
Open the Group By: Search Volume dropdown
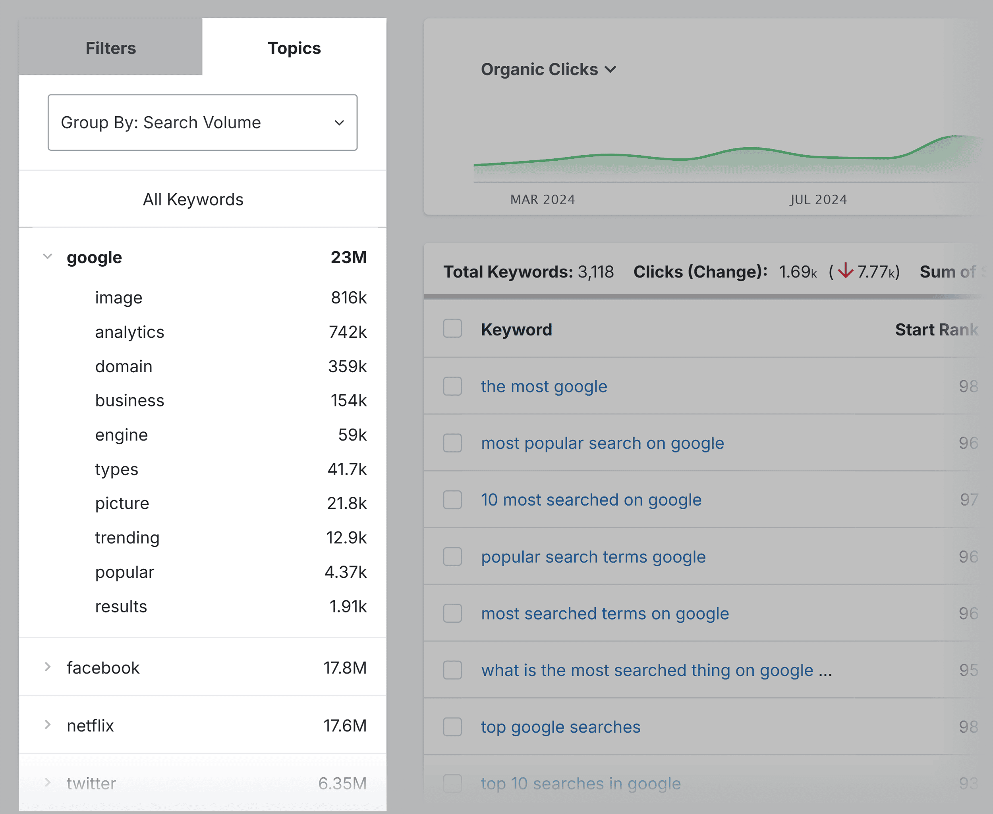pos(202,122)
